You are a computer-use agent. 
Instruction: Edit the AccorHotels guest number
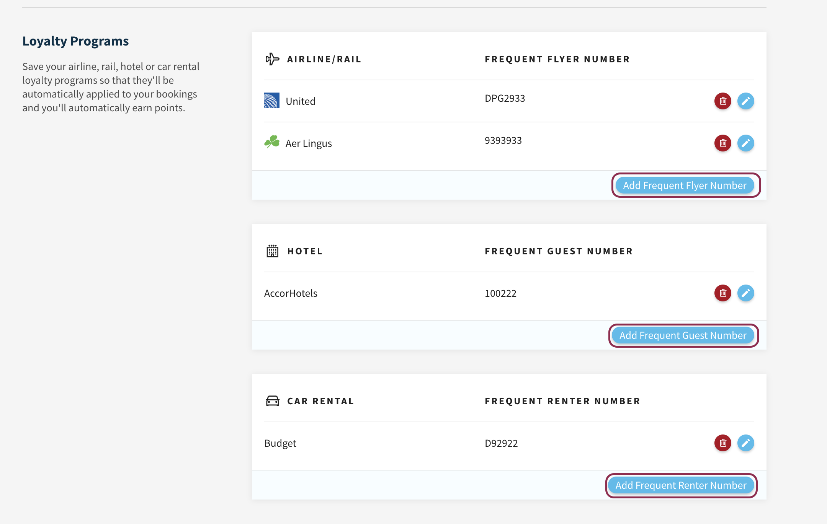745,293
